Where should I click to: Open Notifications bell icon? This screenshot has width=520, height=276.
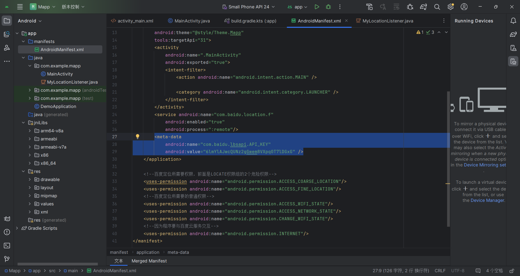[513, 21]
